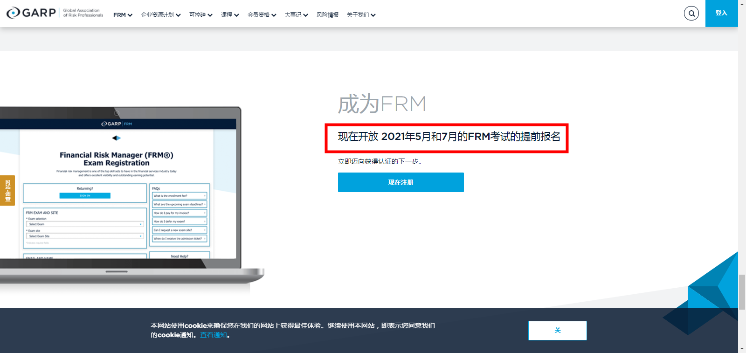Click the 成为FRM heading
746x353 pixels.
[x=382, y=104]
